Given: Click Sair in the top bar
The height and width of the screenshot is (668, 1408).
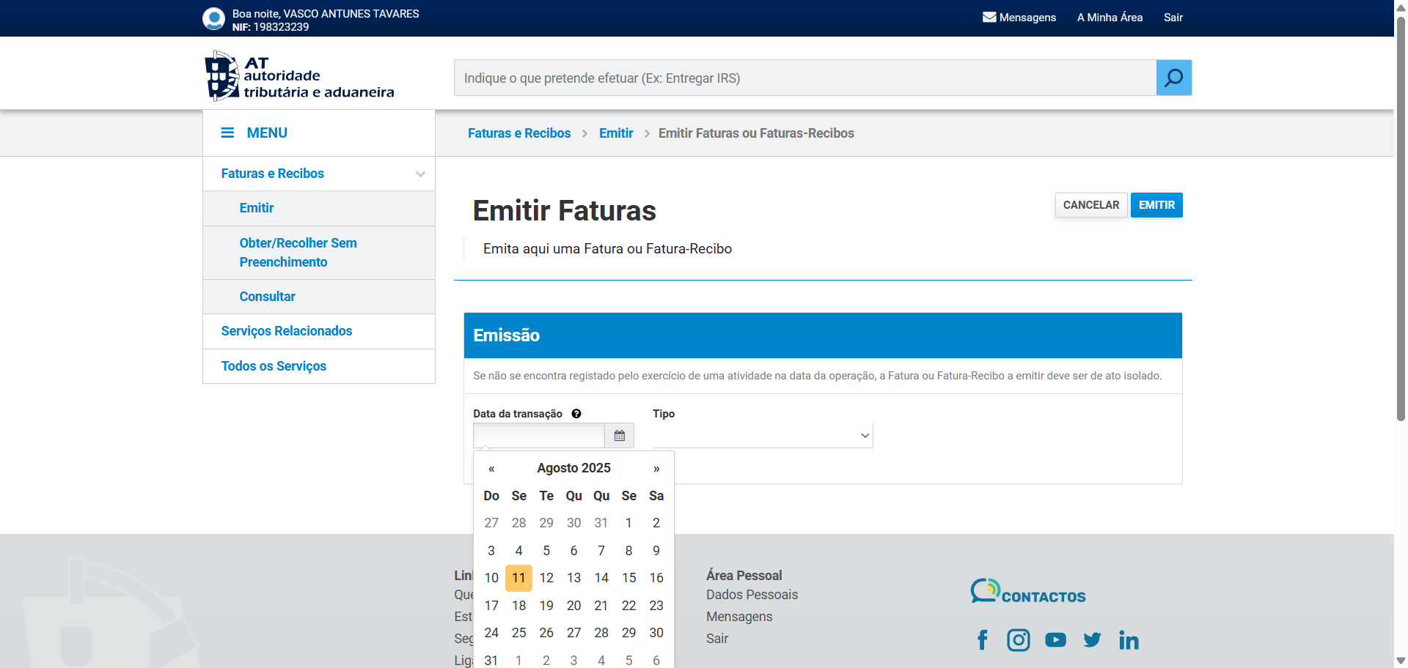Looking at the screenshot, I should click(x=1173, y=18).
